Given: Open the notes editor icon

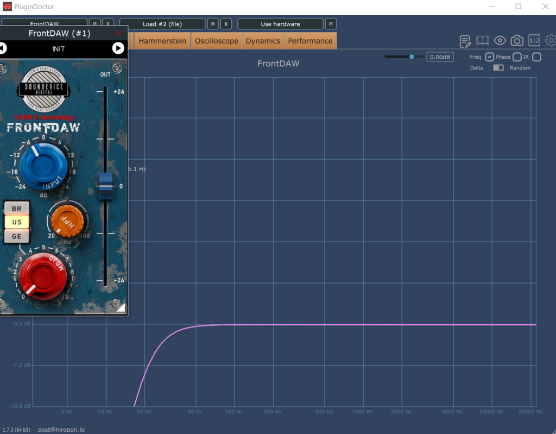Looking at the screenshot, I should pos(465,41).
